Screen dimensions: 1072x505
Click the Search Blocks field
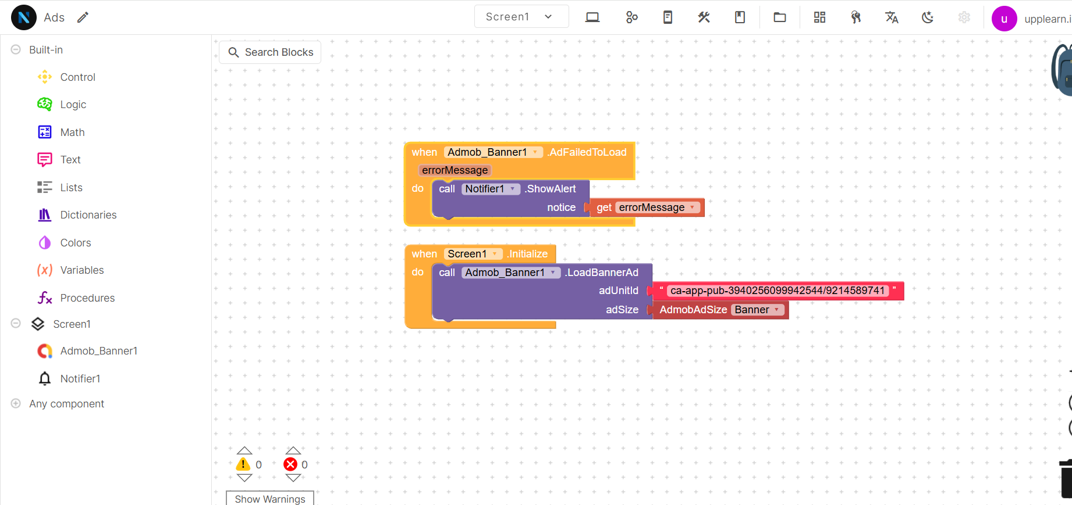pyautogui.click(x=270, y=52)
